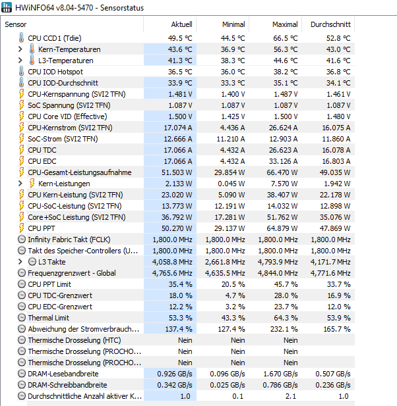
Task: Select the CPU PPT row label
Action: tap(42, 228)
